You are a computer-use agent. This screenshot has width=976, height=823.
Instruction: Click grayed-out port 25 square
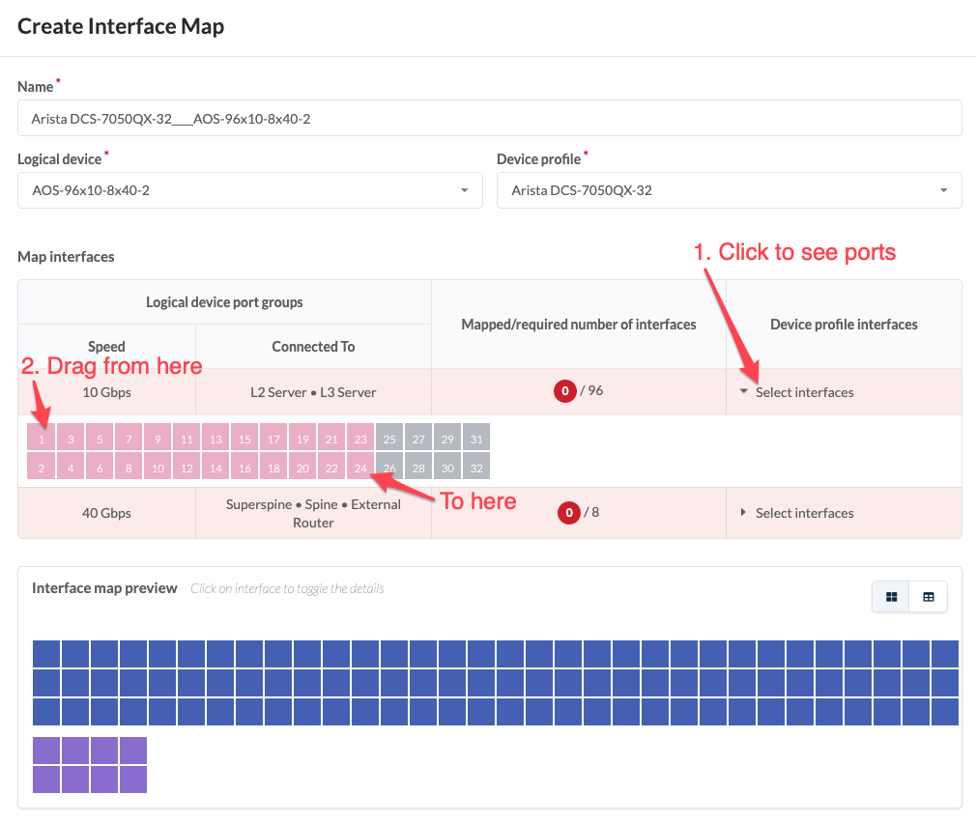389,439
